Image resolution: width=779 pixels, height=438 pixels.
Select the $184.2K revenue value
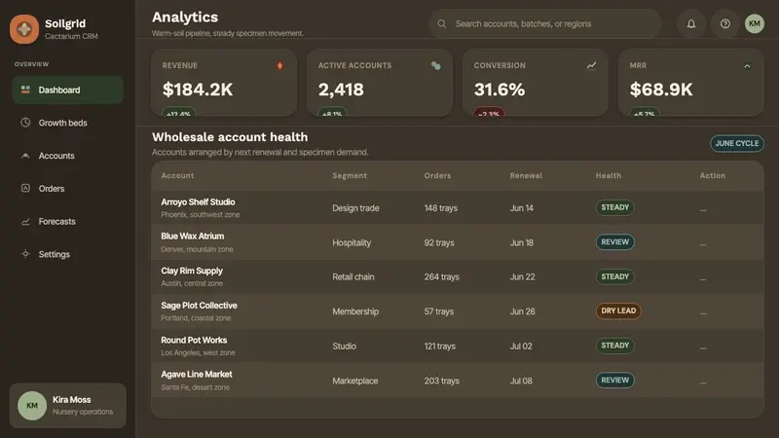(x=198, y=90)
